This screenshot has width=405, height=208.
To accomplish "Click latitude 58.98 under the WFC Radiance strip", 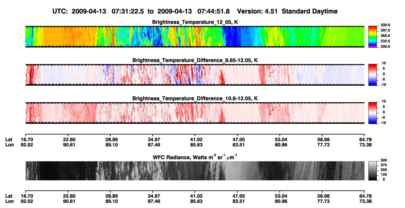I will (x=322, y=196).
